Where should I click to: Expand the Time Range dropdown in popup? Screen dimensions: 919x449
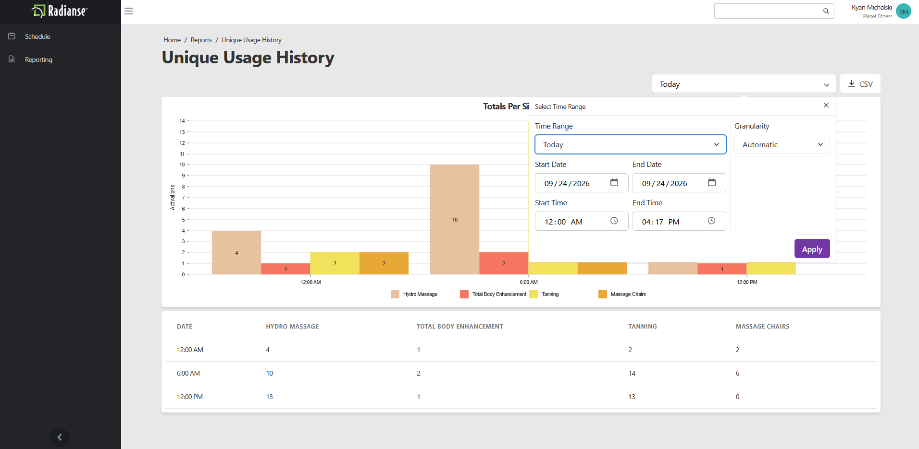pos(631,144)
